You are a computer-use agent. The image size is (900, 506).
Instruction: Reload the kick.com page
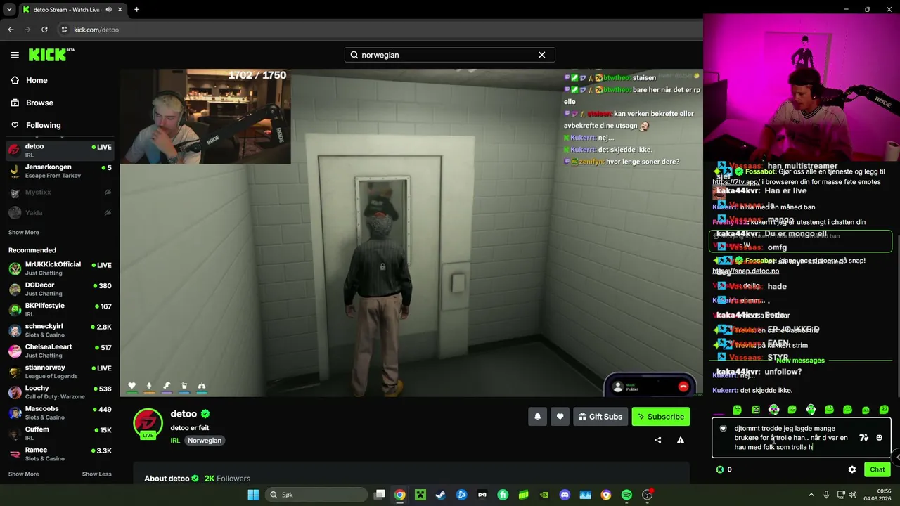coord(44,30)
